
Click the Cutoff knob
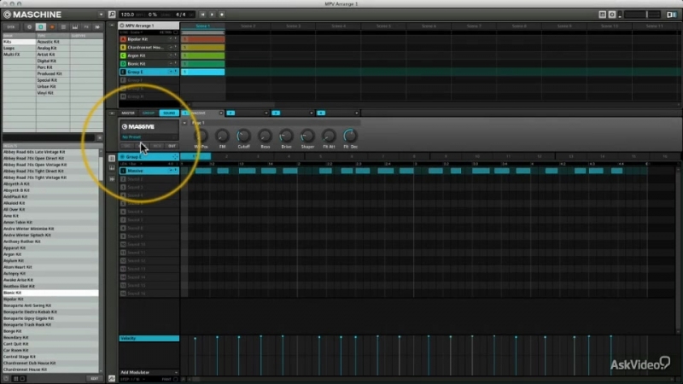pyautogui.click(x=243, y=136)
